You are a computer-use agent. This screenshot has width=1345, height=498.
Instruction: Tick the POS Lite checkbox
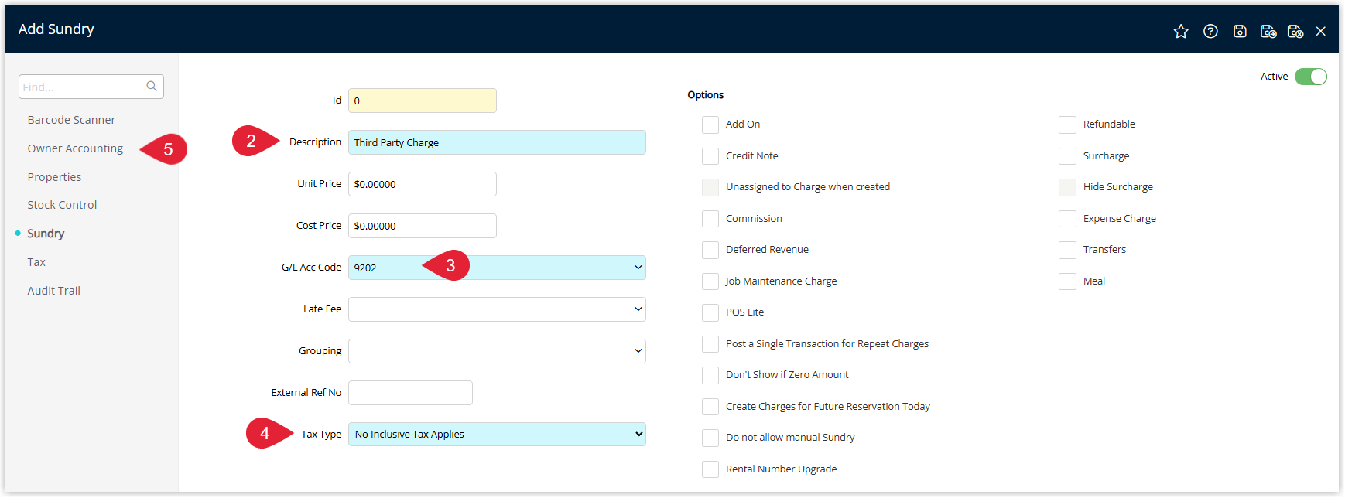pyautogui.click(x=710, y=312)
